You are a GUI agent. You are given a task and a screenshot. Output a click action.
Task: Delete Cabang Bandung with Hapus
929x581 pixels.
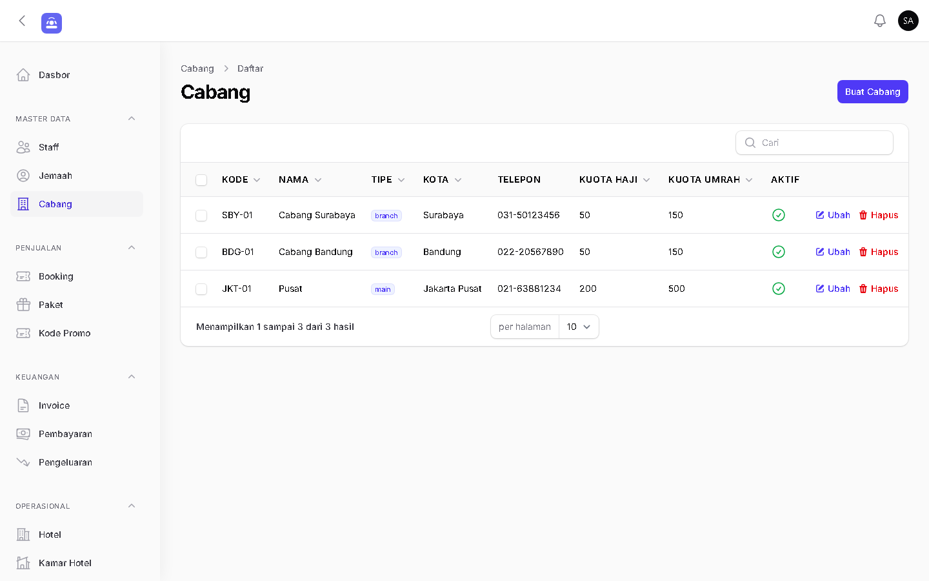pos(879,252)
